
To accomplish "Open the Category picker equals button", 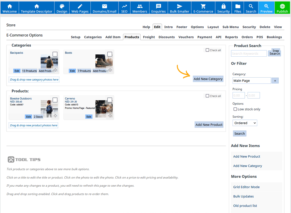I will (x=275, y=81).
